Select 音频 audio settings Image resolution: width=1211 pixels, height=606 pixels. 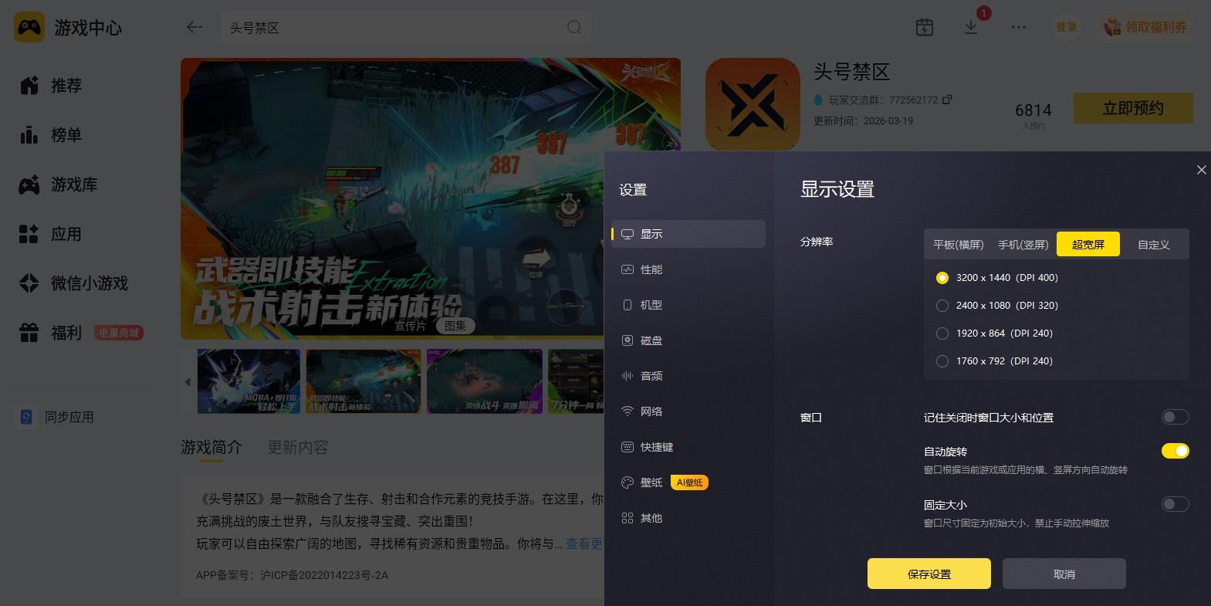[x=688, y=376]
